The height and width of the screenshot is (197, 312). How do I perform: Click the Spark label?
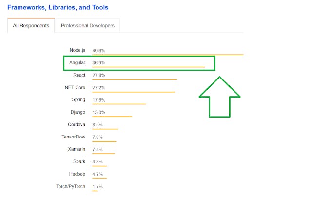pyautogui.click(x=79, y=161)
